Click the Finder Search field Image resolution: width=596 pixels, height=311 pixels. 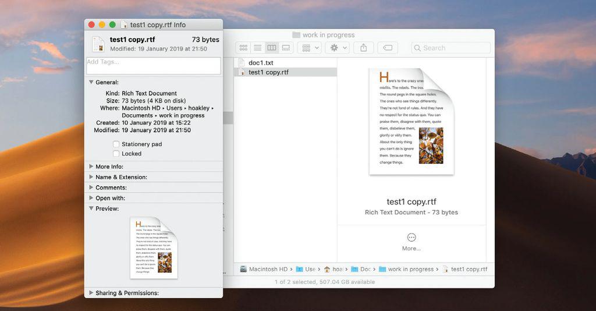[451, 48]
